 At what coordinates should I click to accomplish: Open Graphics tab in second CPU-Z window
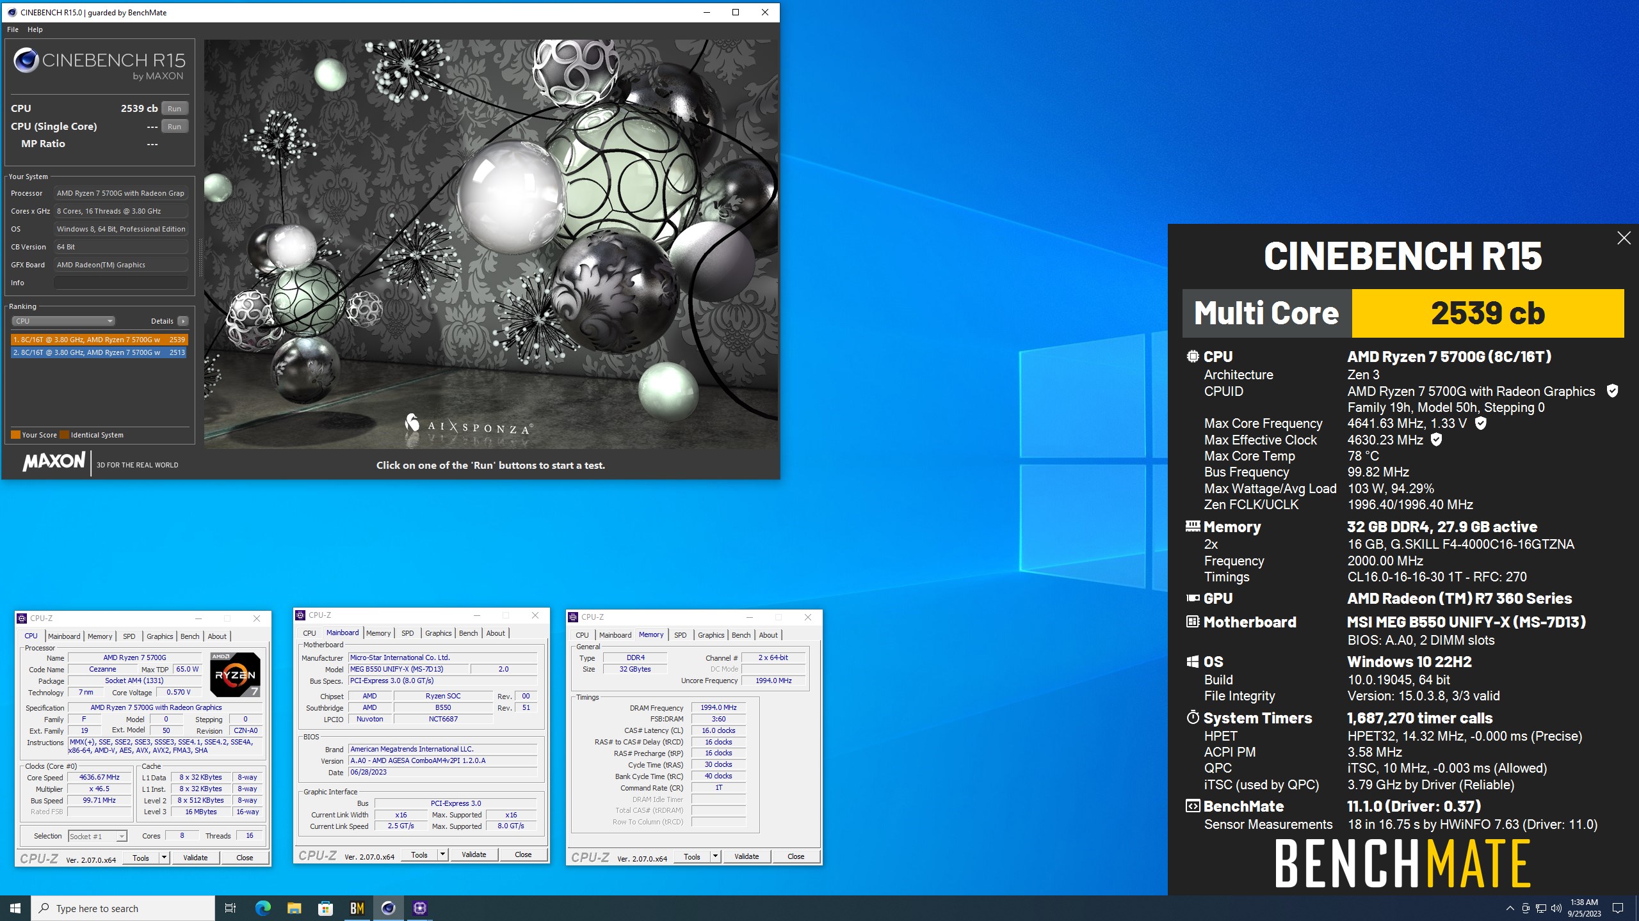click(x=439, y=633)
